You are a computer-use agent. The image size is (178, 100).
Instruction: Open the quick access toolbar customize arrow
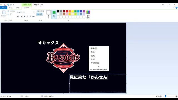click(x=14, y=5)
